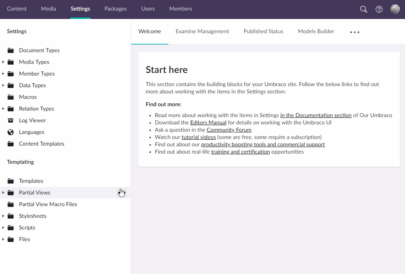Click the Files folder icon
Screen dimensions: 405x274
(11, 239)
